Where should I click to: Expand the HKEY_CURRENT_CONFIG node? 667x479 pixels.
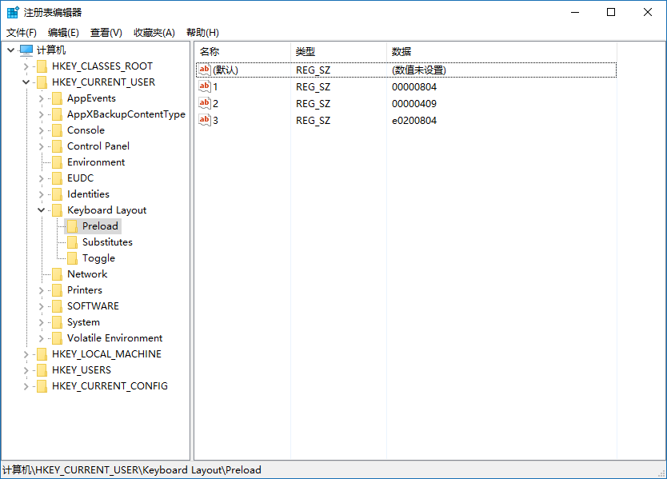tap(26, 386)
